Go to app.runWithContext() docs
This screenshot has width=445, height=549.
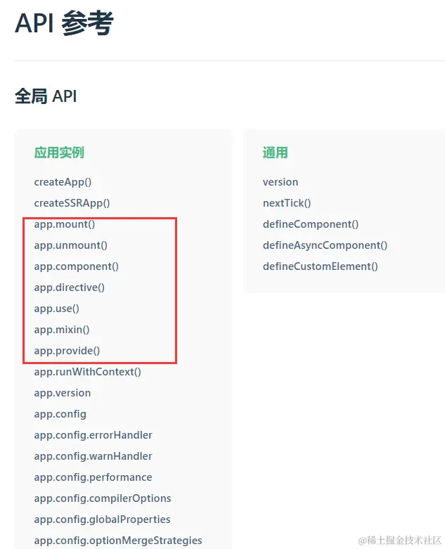[88, 372]
